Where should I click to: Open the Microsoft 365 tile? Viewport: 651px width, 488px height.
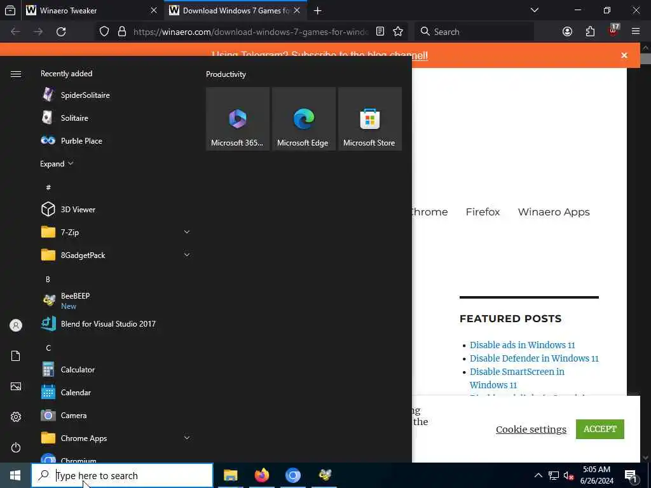[238, 119]
